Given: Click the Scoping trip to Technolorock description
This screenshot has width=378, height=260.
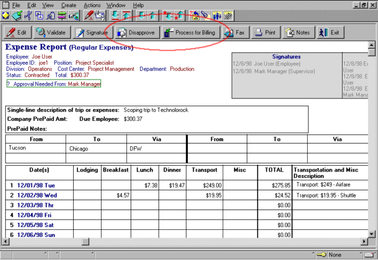Looking at the screenshot, I should 156,110.
